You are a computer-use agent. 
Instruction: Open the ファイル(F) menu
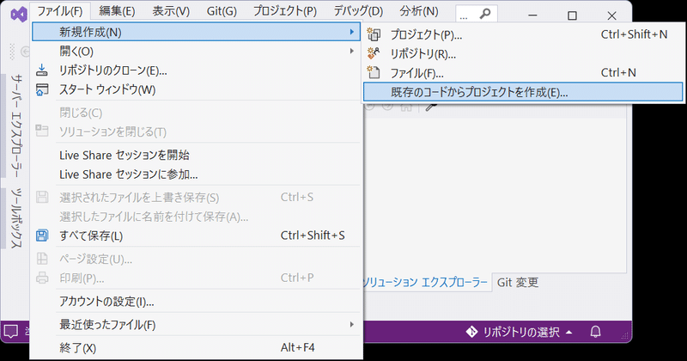pos(60,11)
